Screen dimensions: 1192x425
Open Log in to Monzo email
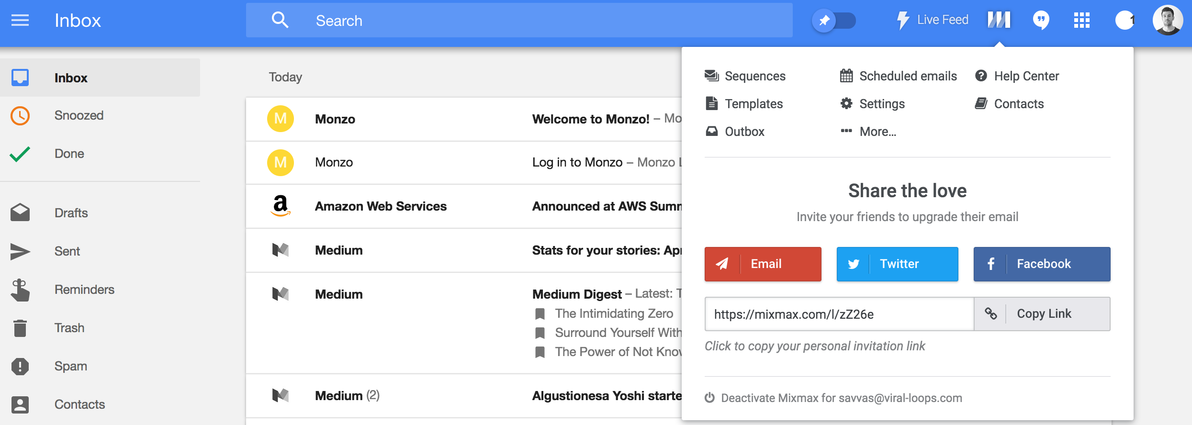[x=464, y=163]
